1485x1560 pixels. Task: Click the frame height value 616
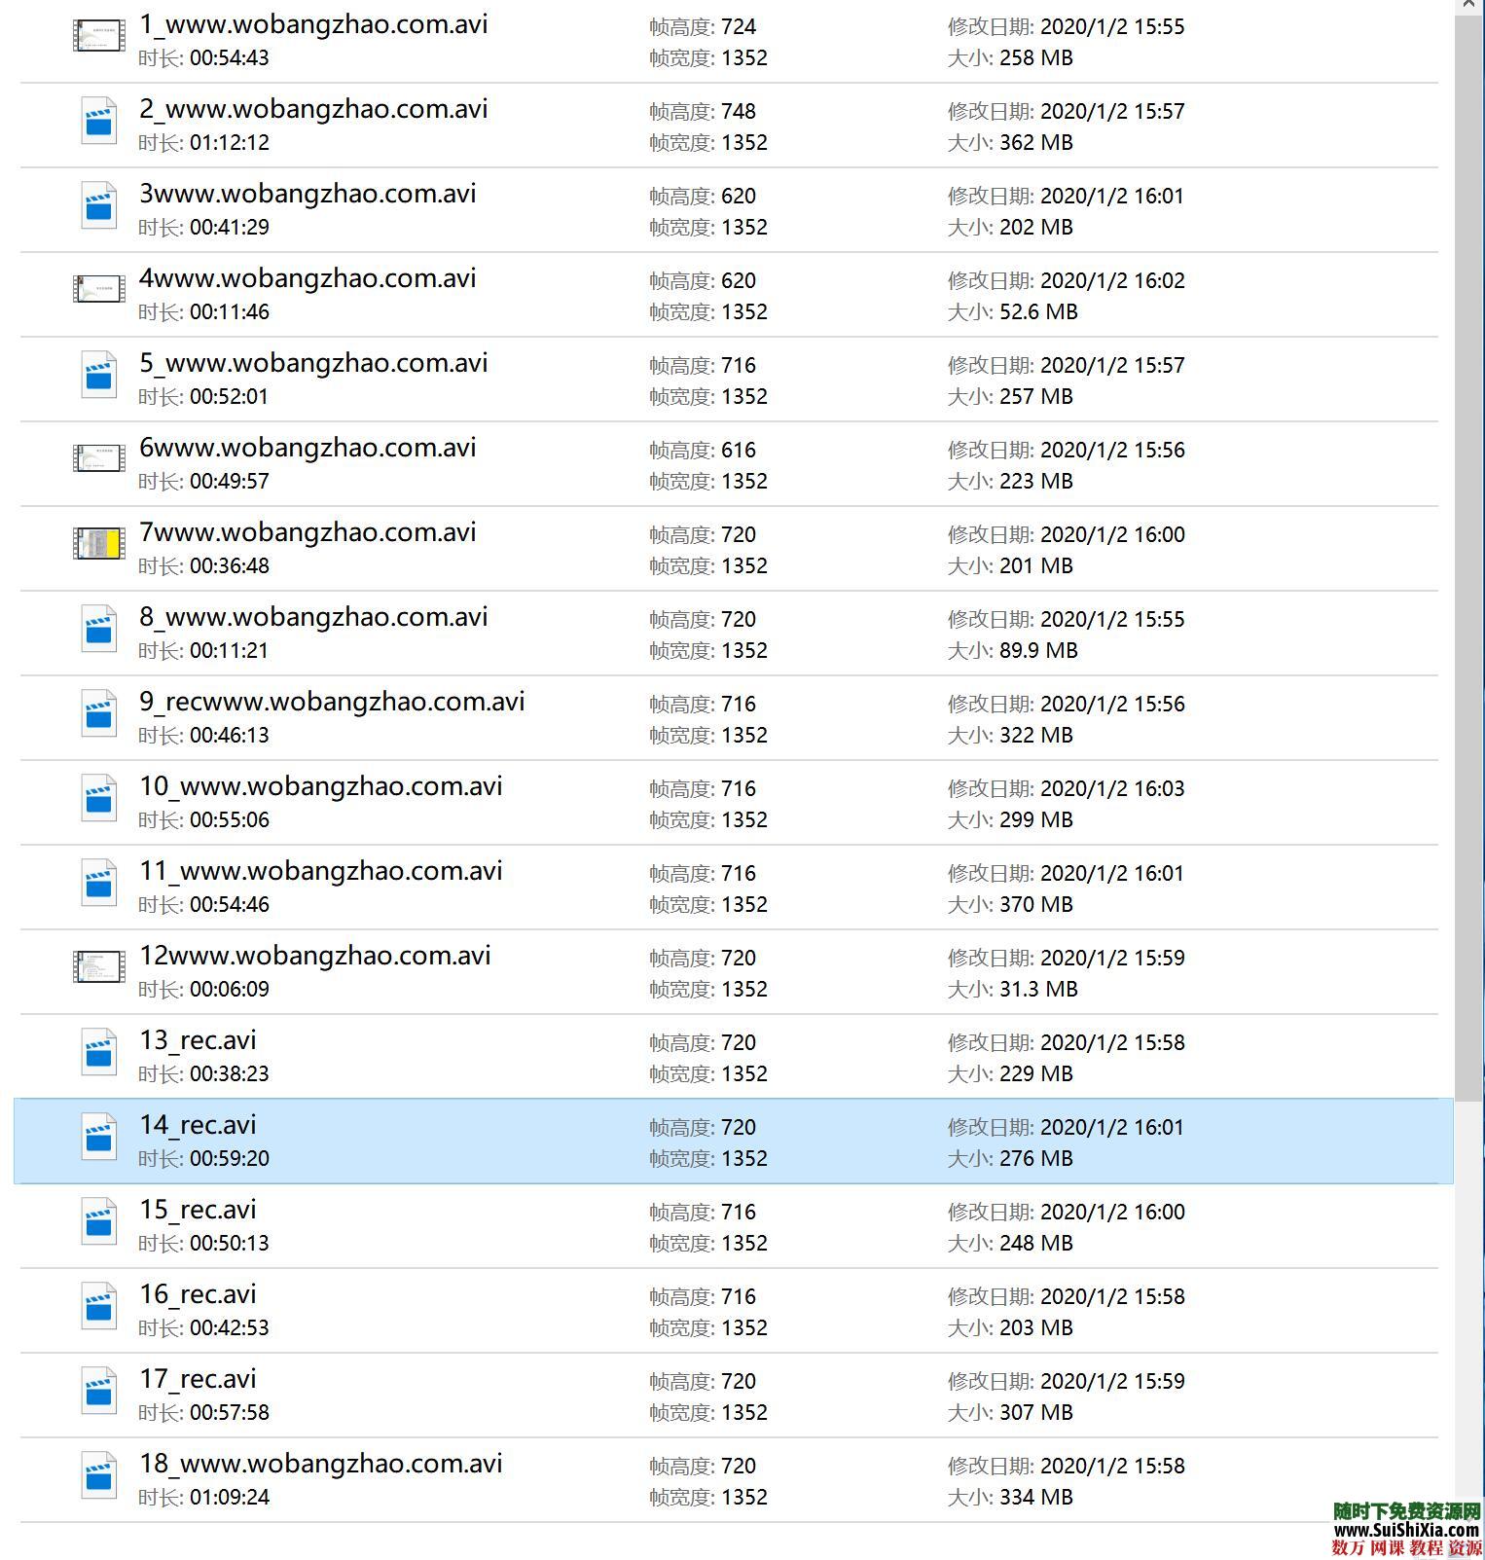pos(739,451)
